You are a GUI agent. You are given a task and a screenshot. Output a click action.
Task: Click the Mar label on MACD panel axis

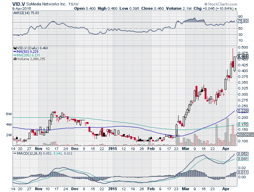pos(186,189)
